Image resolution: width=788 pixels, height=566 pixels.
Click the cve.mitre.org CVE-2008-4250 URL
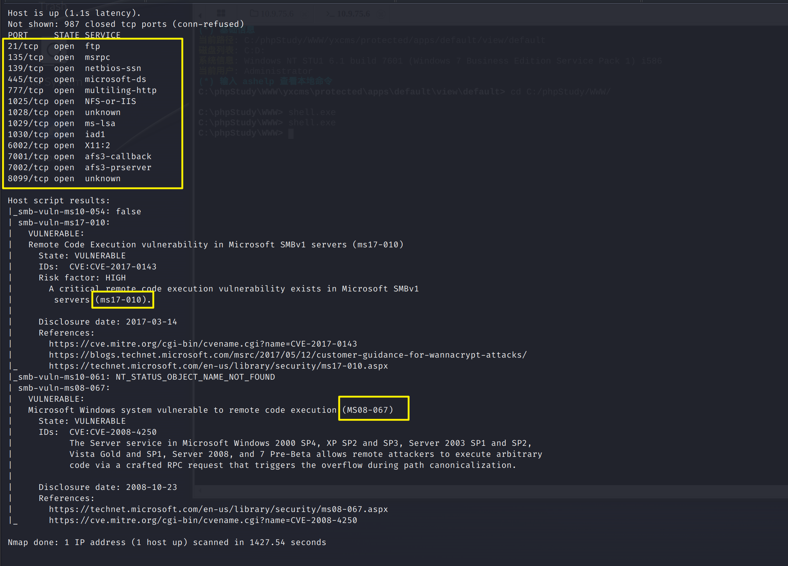tap(203, 520)
